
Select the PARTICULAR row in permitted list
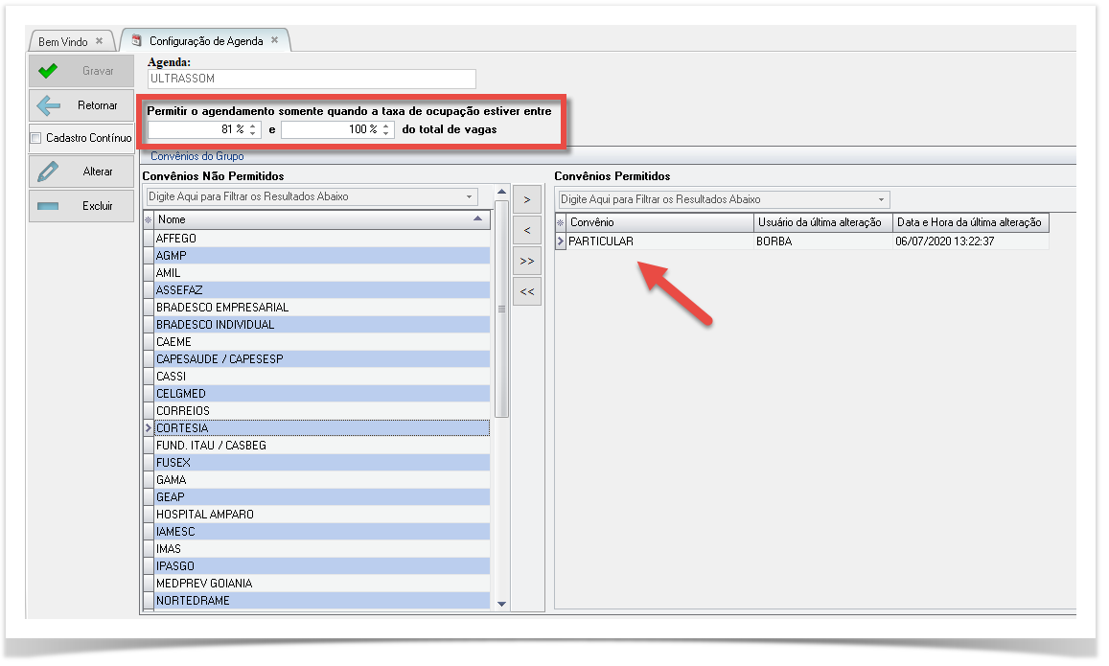coord(601,241)
